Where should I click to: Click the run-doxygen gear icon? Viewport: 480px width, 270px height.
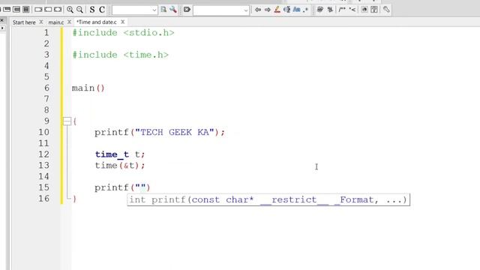coord(320,10)
